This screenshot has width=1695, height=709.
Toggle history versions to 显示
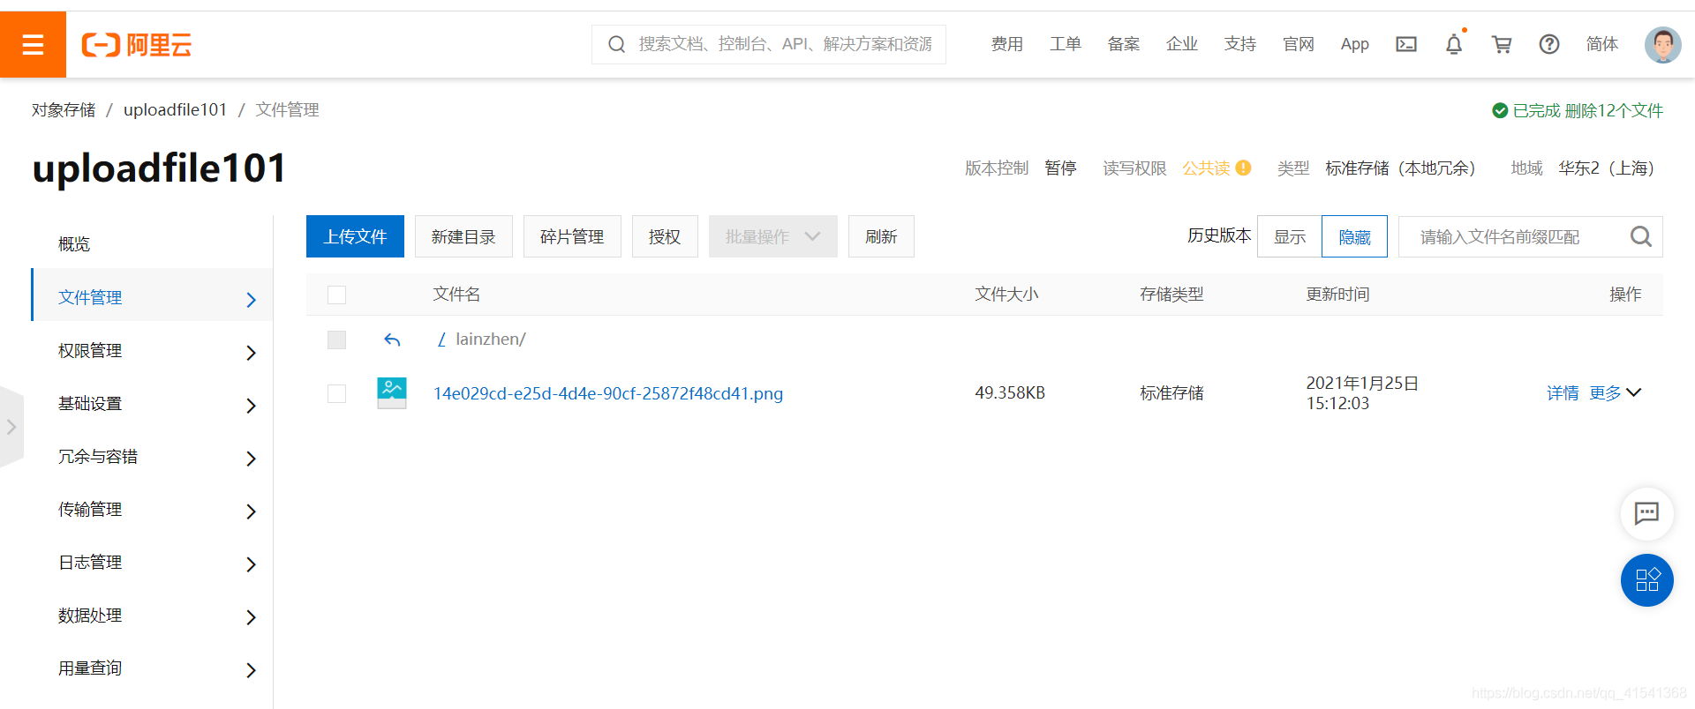coord(1289,236)
